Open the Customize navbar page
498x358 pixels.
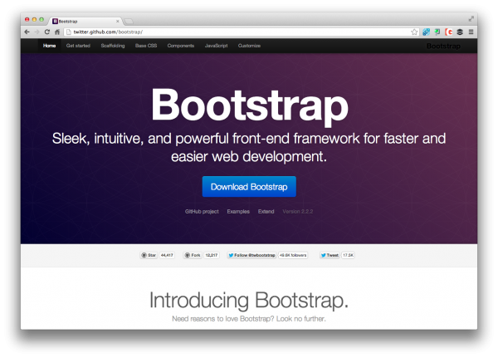pos(249,46)
